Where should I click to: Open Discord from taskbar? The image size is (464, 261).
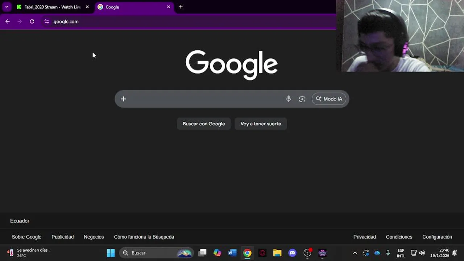tap(292, 253)
